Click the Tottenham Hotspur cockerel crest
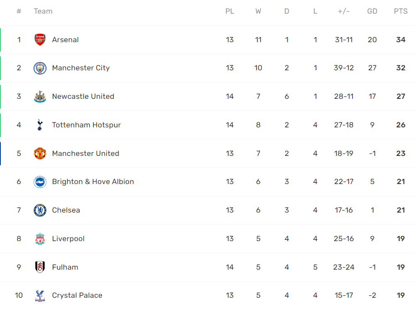 coord(40,125)
